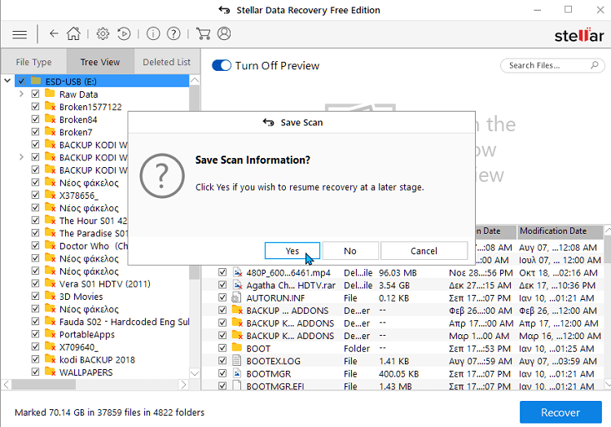
Task: Uncheck the Raw Data checkbox
Action: coord(36,94)
